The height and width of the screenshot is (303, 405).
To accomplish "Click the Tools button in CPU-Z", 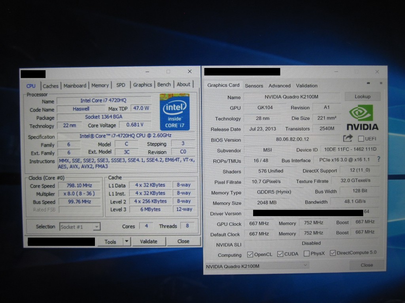I will (110, 242).
